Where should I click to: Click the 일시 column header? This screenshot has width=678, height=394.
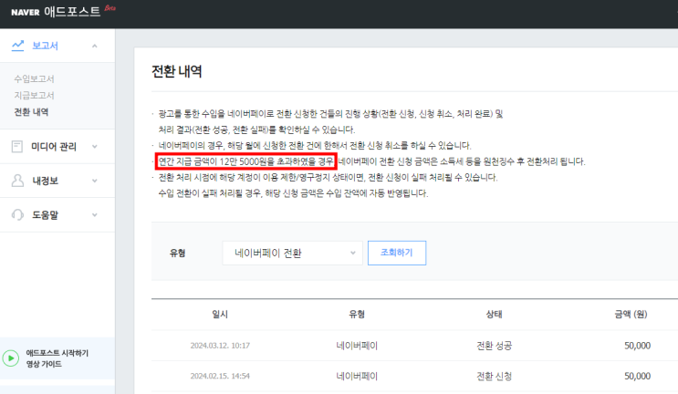pyautogui.click(x=220, y=314)
